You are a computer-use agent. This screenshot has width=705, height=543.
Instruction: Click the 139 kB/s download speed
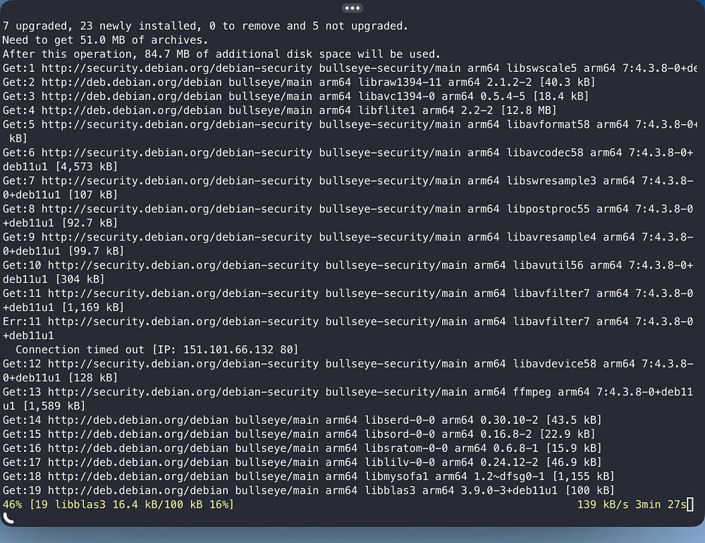pyautogui.click(x=603, y=504)
